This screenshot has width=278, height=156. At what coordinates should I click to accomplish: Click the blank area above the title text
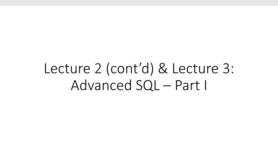[139, 34]
